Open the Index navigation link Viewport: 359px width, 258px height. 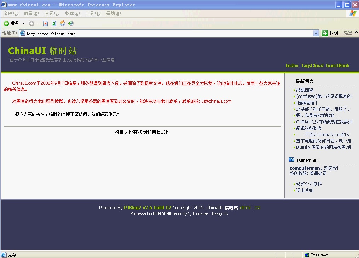[x=292, y=66]
